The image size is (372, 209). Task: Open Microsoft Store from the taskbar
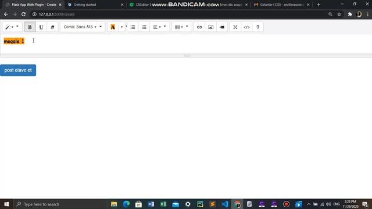pyautogui.click(x=138, y=204)
